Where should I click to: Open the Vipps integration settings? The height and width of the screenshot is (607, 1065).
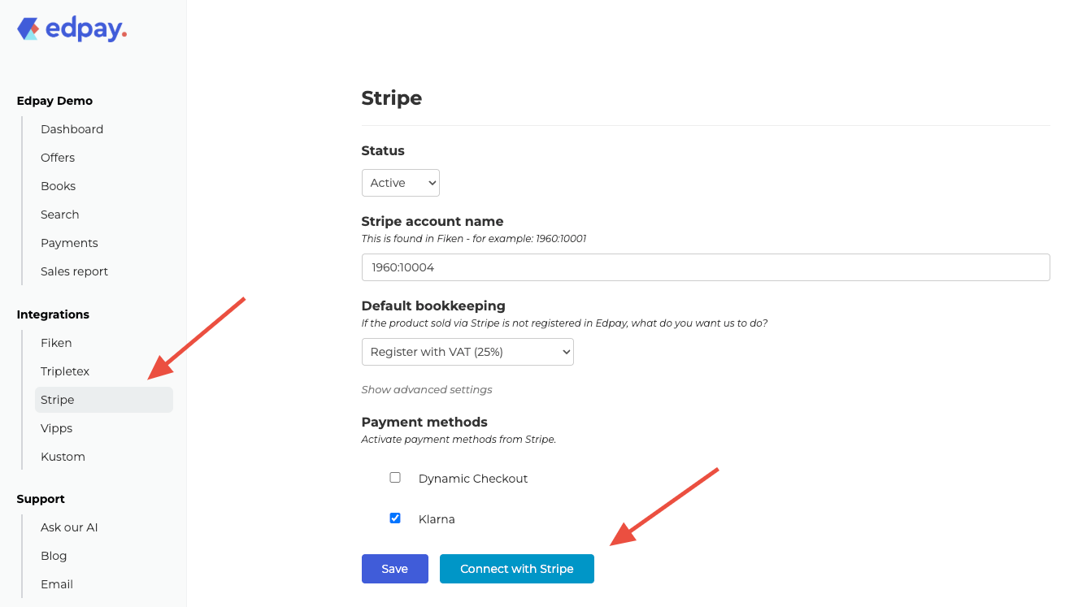click(x=56, y=428)
